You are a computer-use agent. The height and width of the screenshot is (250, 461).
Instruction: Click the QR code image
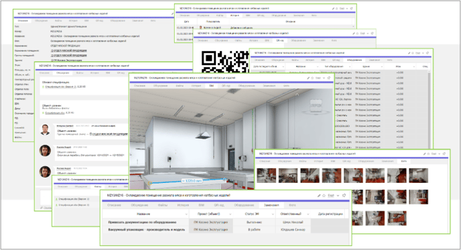pos(225,62)
